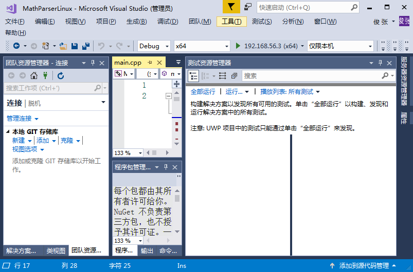Collapse the 本地 GIT 存储库 section

[8, 131]
